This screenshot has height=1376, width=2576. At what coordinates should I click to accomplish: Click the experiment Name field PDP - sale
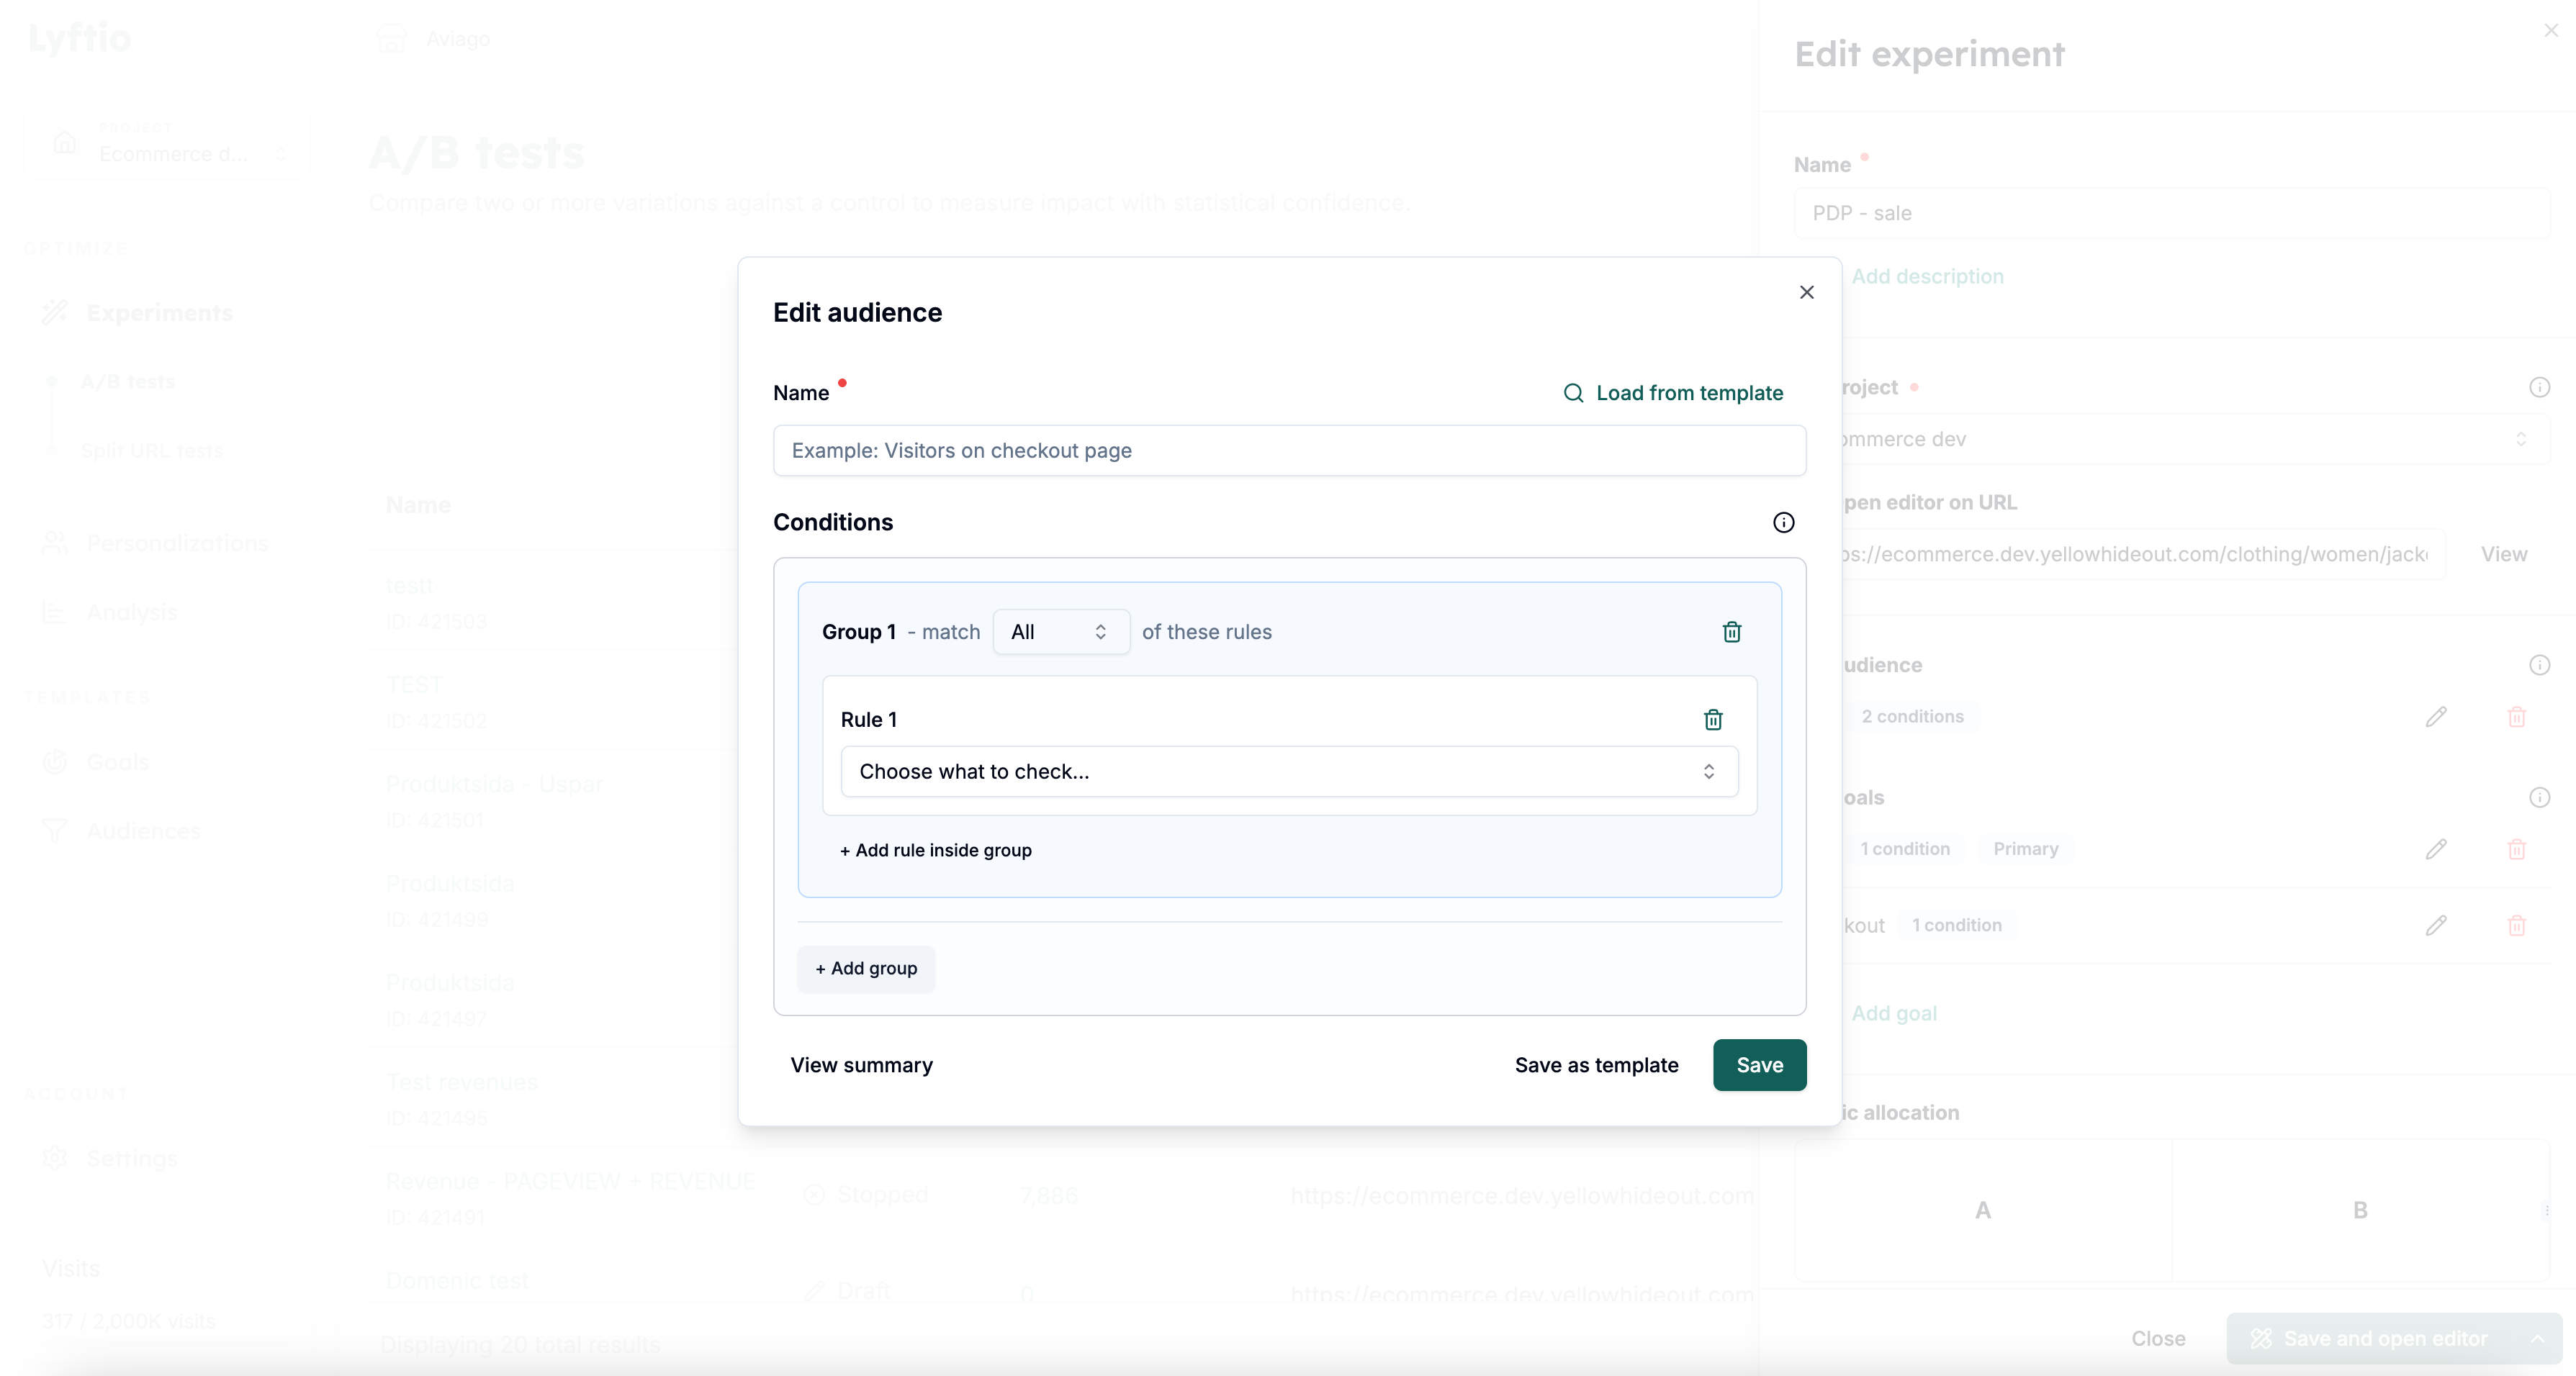coord(2172,213)
